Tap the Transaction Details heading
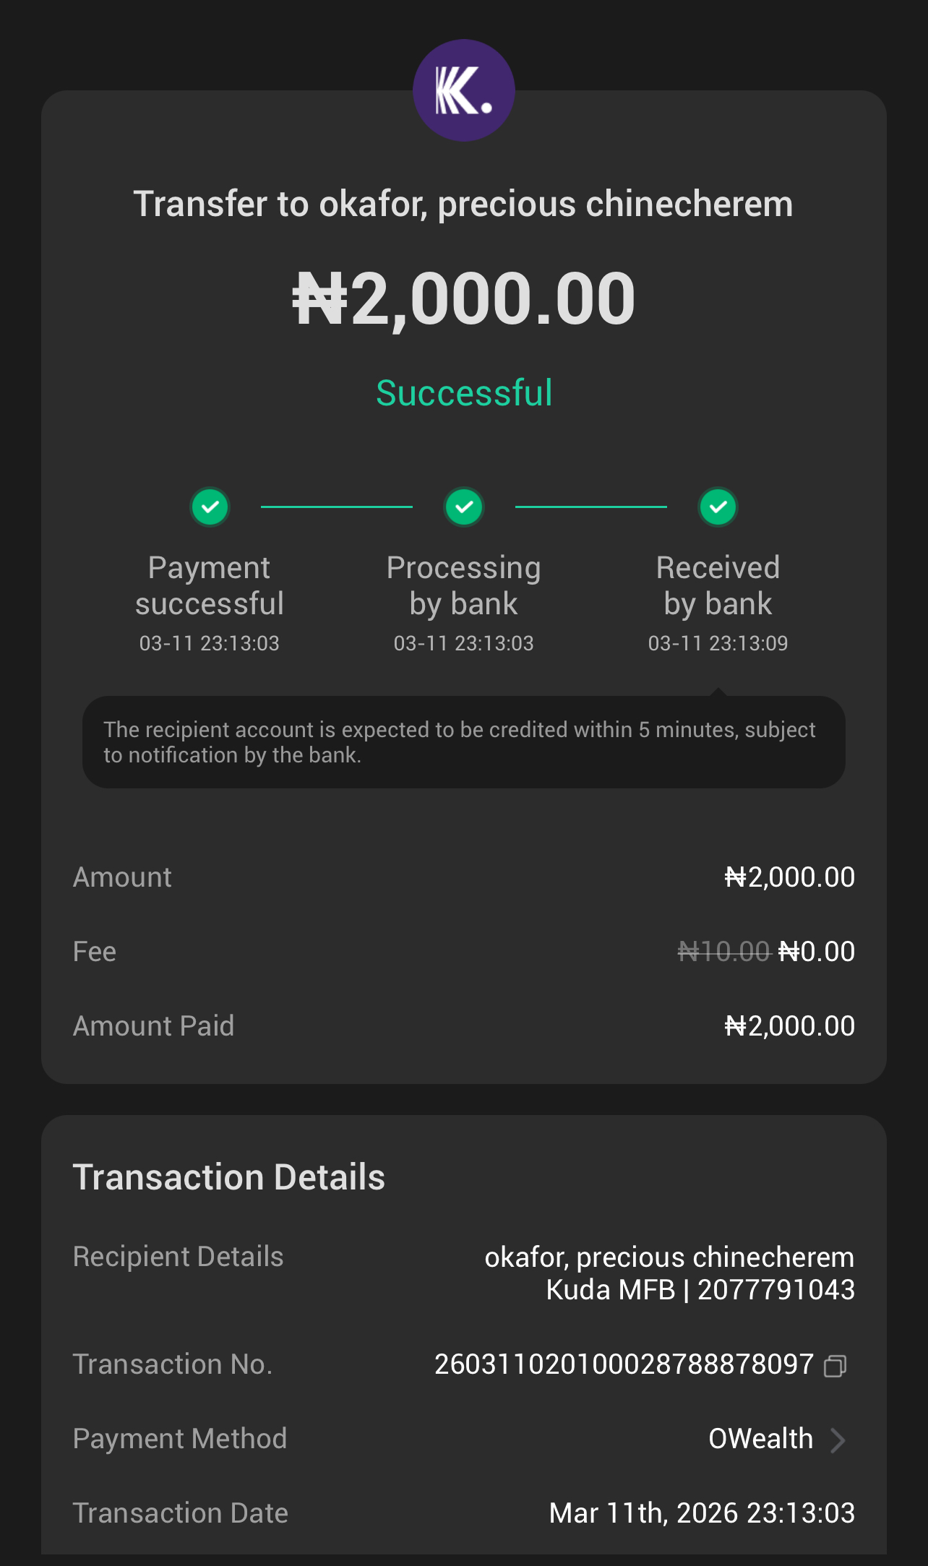Screen dimensions: 928x1566 point(229,1176)
